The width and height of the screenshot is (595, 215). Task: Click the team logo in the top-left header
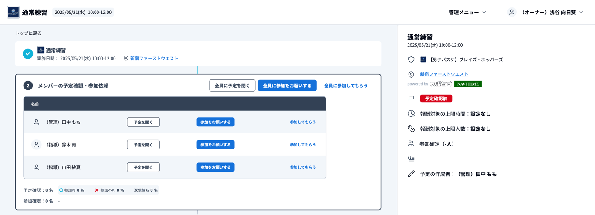coord(13,12)
